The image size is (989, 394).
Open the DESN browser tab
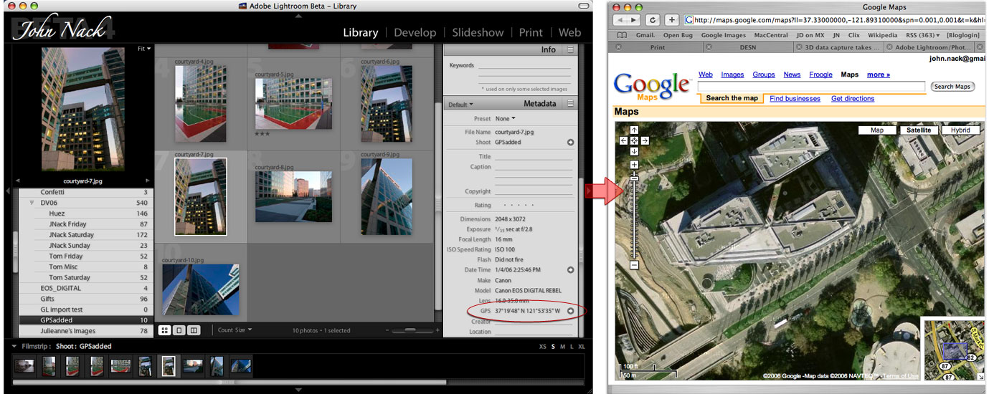747,47
